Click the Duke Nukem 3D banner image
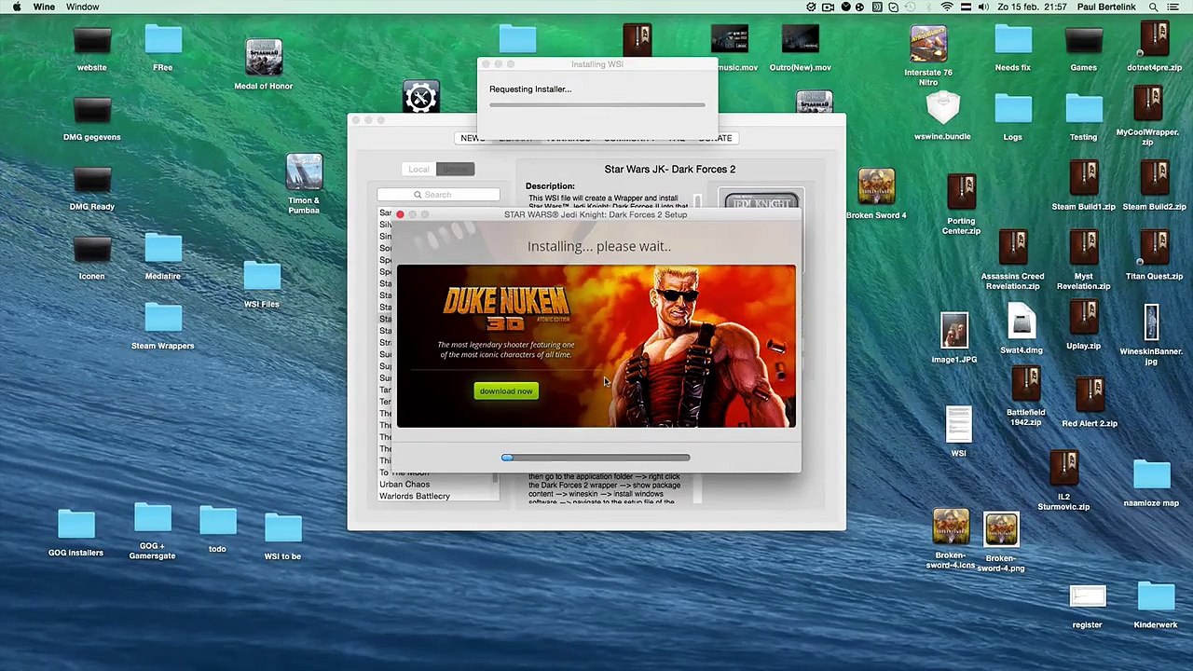 596,347
